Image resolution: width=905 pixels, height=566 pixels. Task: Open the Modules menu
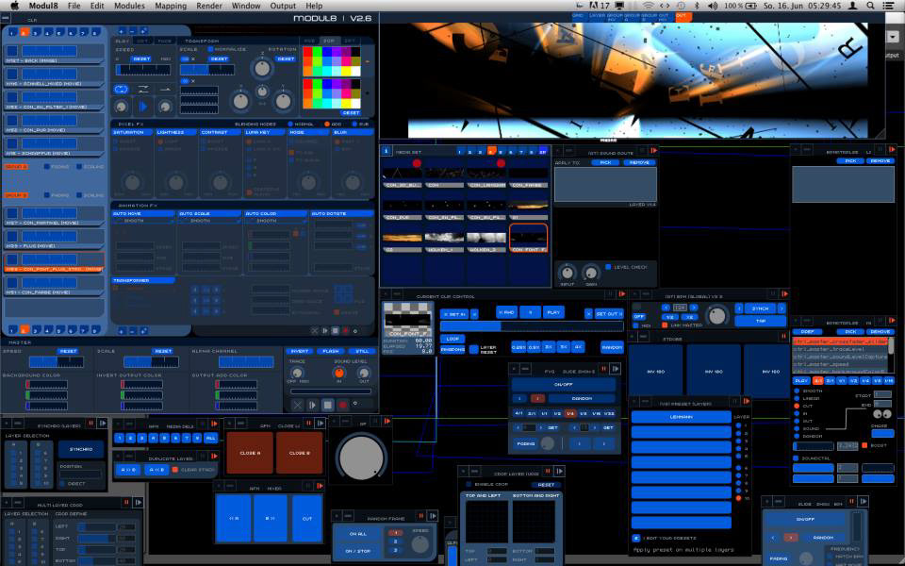pyautogui.click(x=129, y=6)
